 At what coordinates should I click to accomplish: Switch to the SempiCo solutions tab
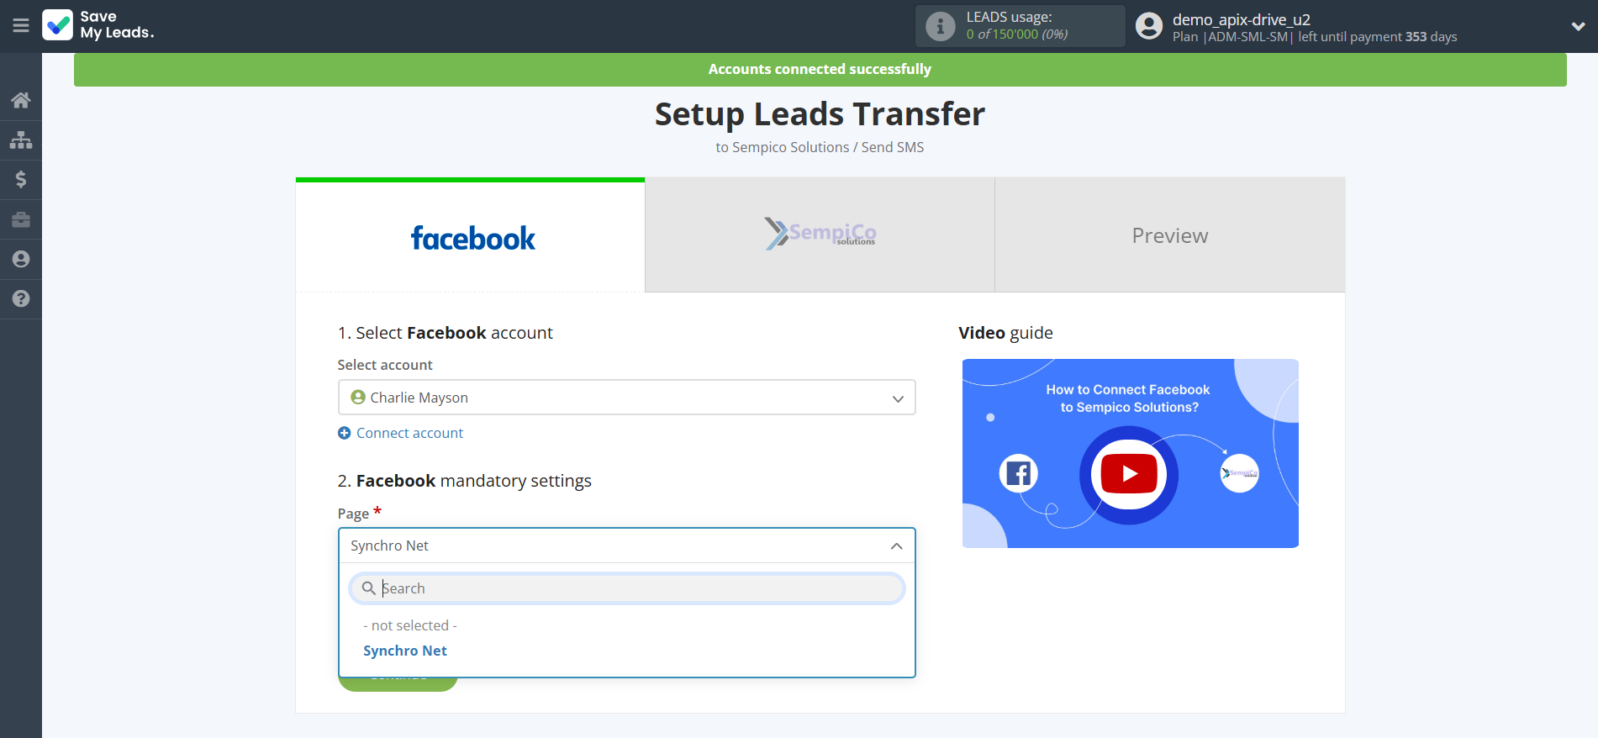point(820,235)
